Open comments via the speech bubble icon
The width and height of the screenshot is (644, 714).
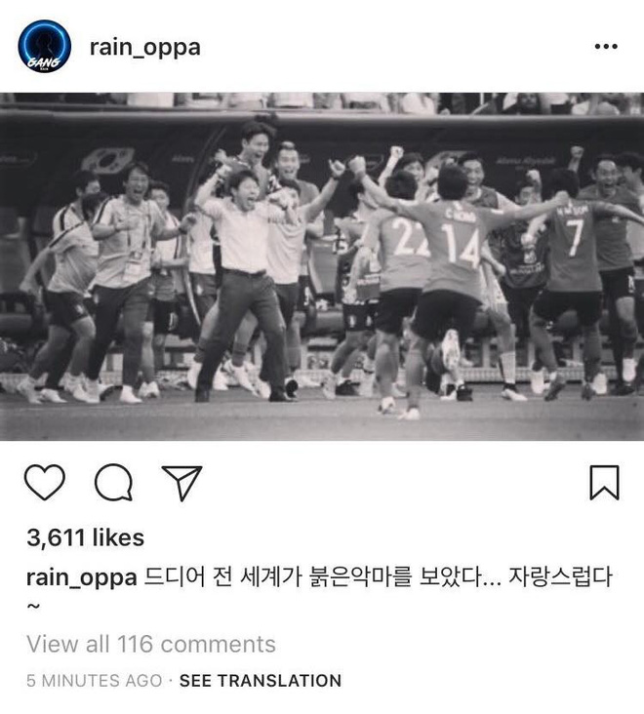(113, 482)
